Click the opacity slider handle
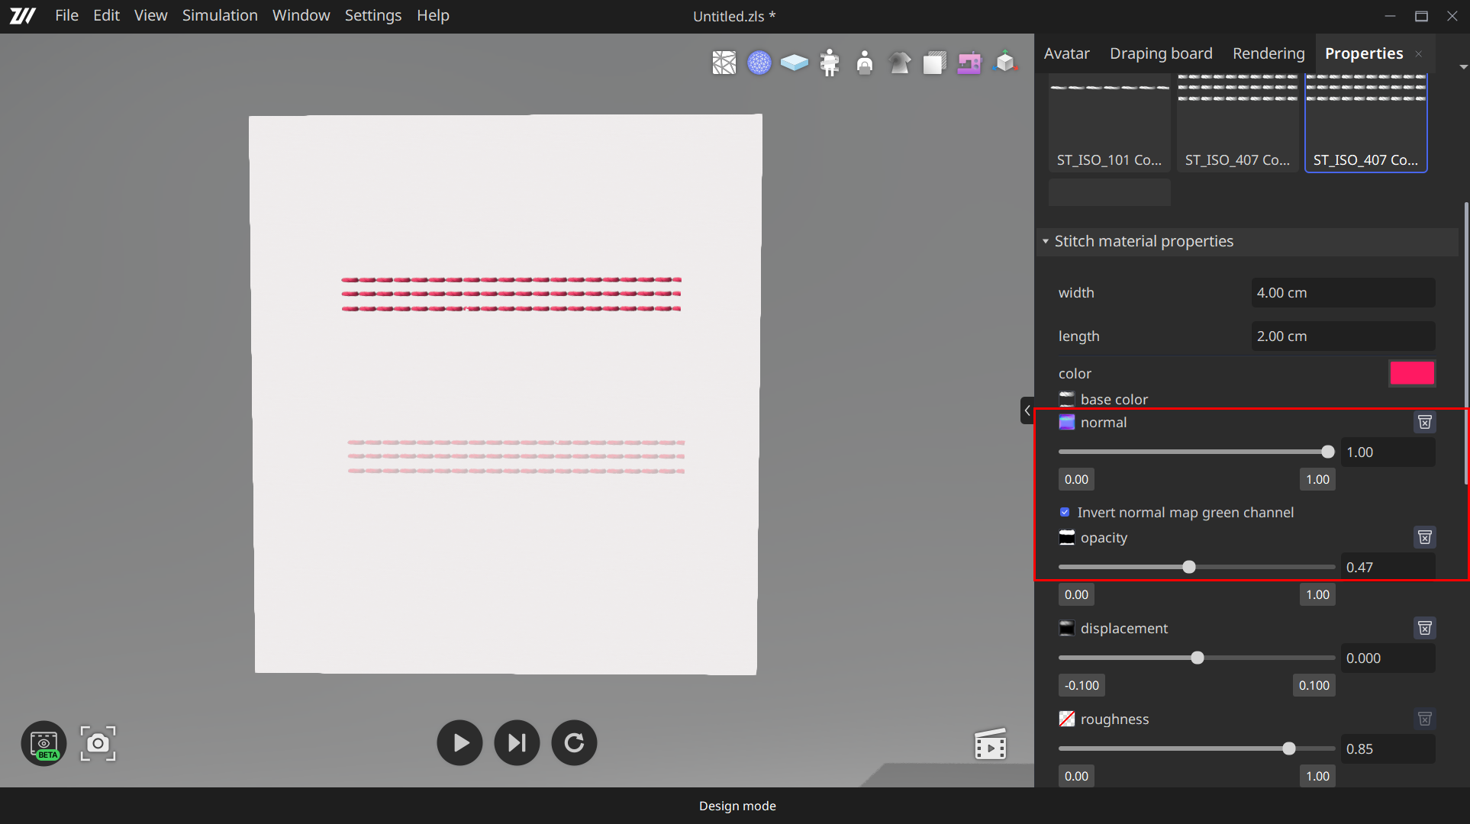The width and height of the screenshot is (1470, 824). (1188, 567)
